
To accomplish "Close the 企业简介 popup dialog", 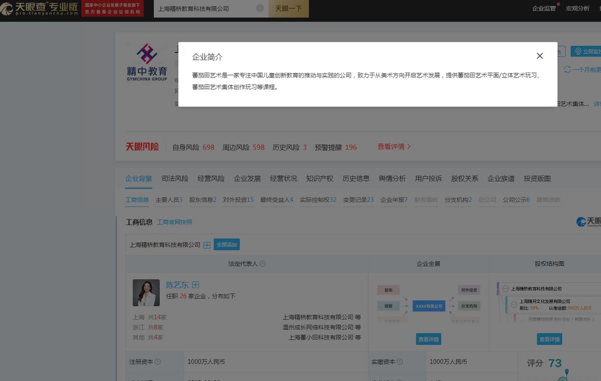I will click(540, 56).
